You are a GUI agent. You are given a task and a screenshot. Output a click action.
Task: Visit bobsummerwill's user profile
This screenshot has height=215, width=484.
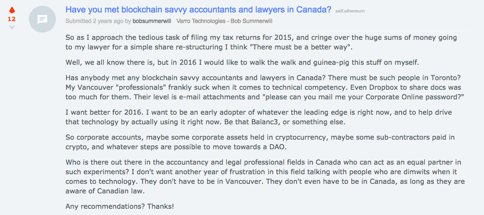click(151, 21)
